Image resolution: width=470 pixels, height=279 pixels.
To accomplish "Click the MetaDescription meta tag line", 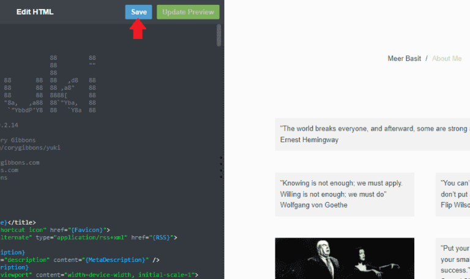I will [x=80, y=260].
